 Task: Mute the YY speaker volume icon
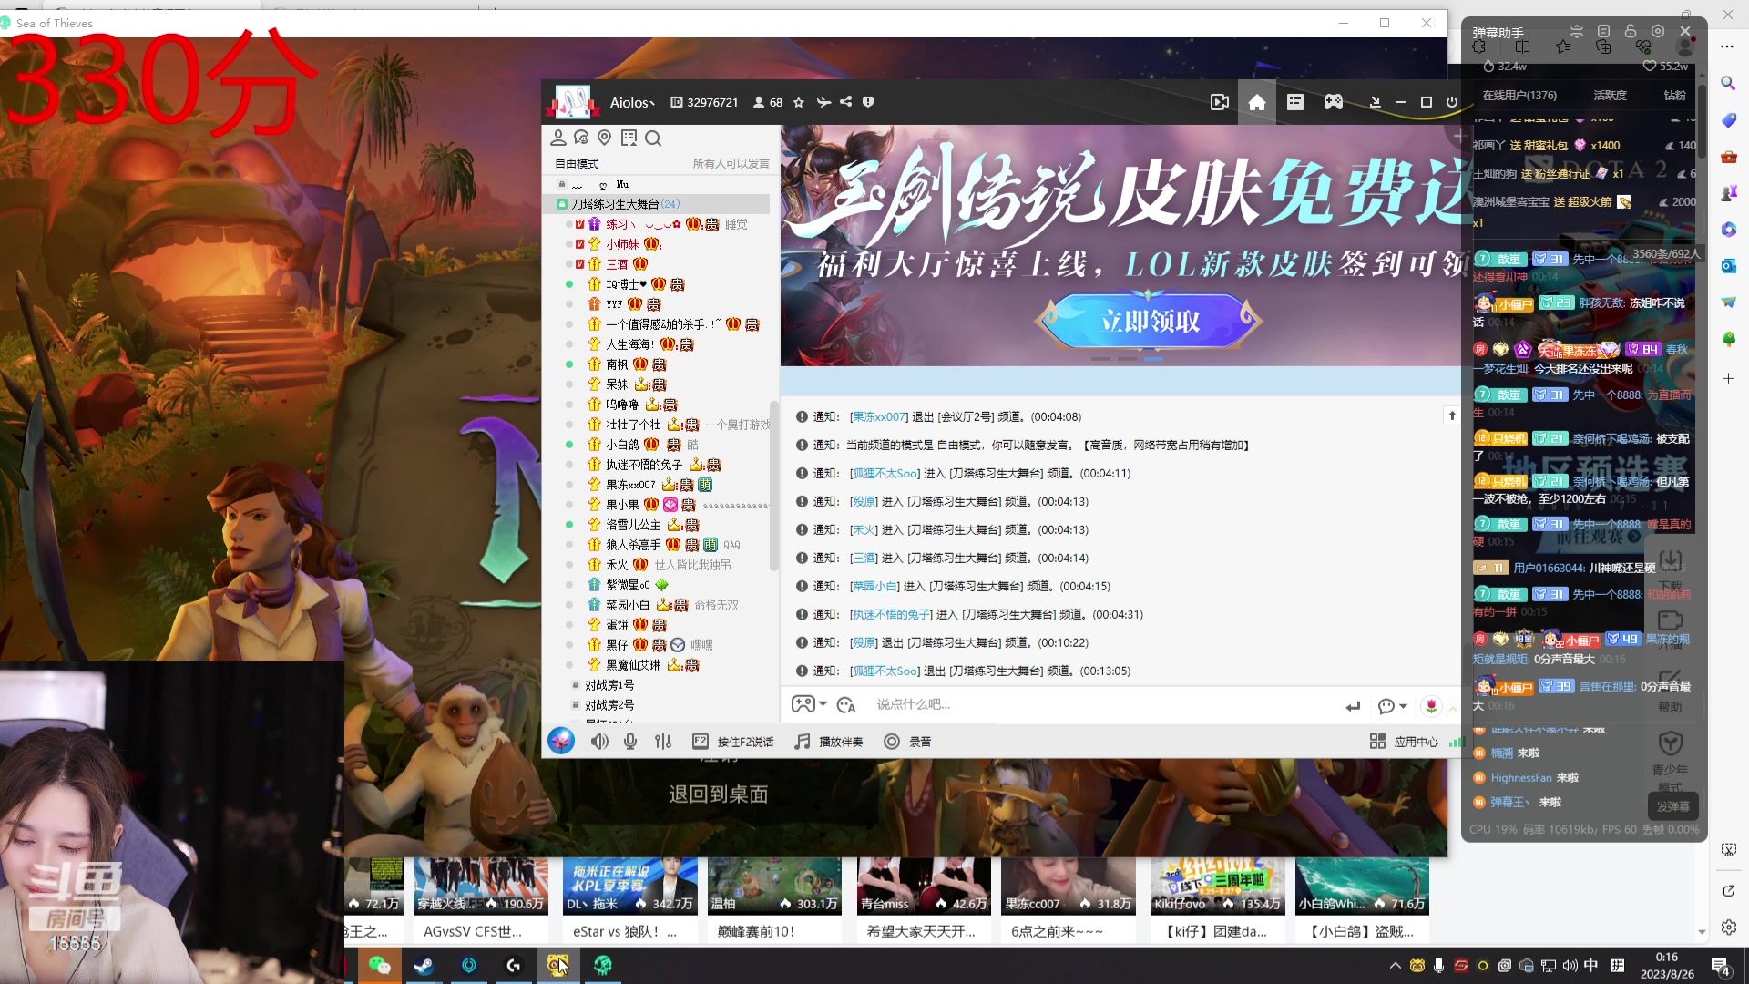[599, 742]
